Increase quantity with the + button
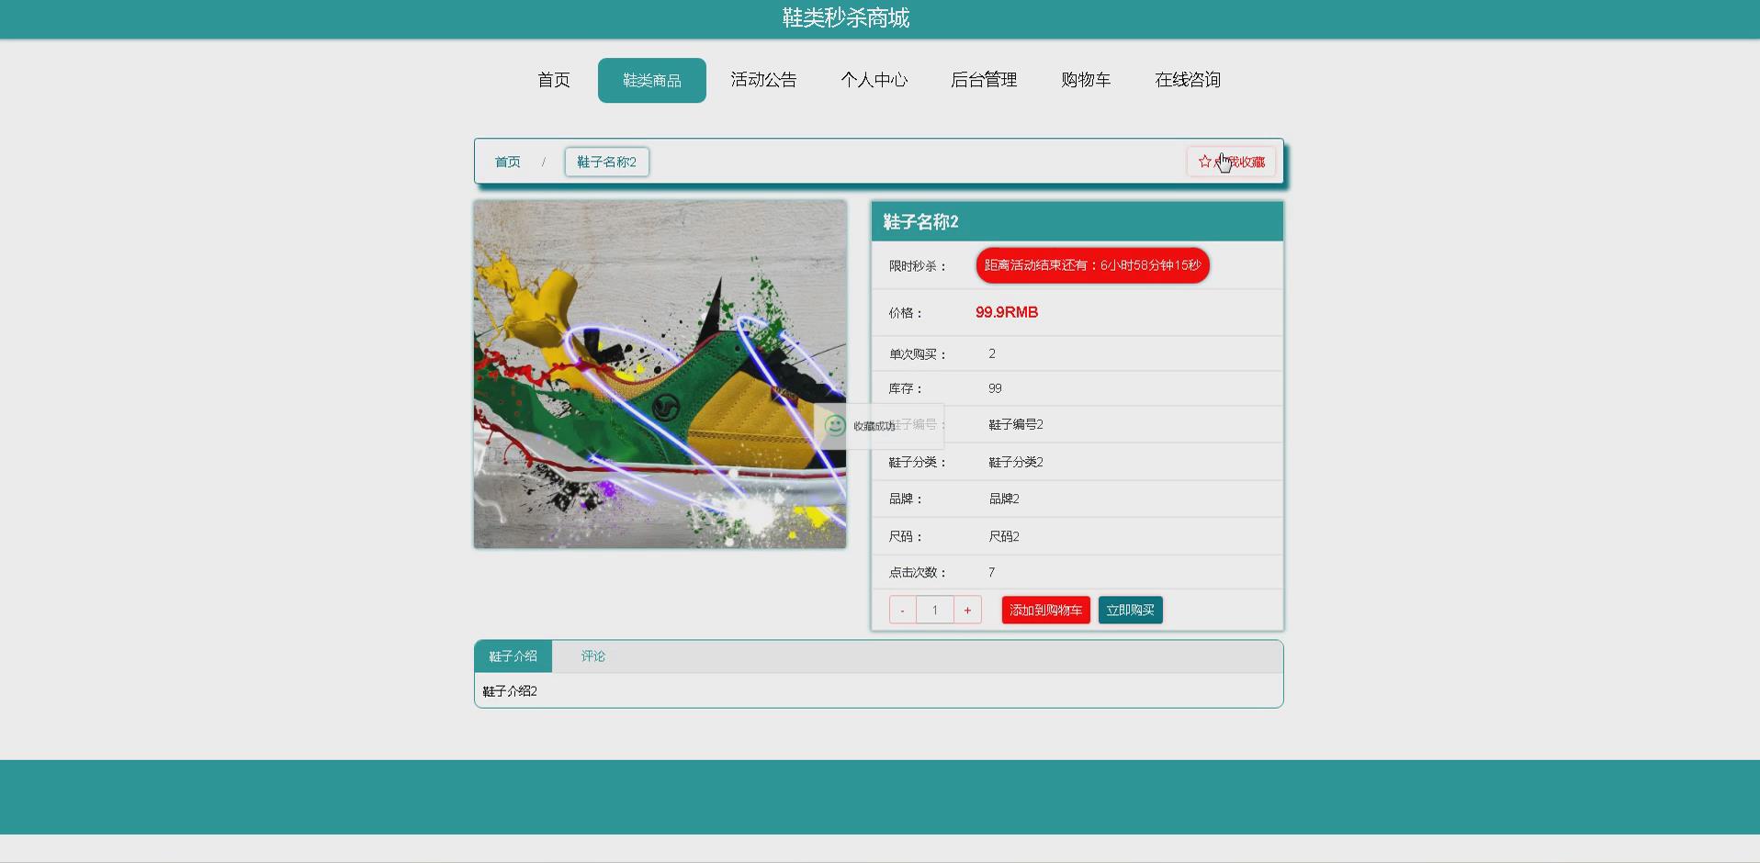The height and width of the screenshot is (863, 1760). [x=967, y=609]
